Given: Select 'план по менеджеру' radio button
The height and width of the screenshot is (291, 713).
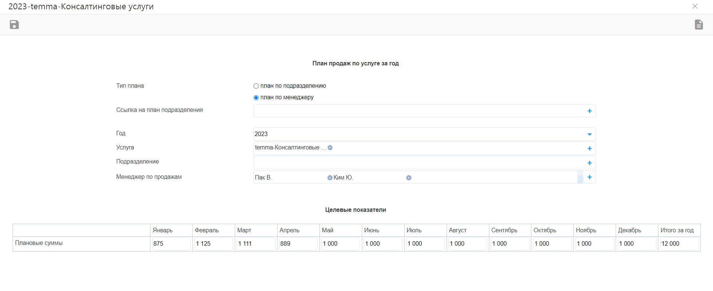Looking at the screenshot, I should pyautogui.click(x=256, y=97).
